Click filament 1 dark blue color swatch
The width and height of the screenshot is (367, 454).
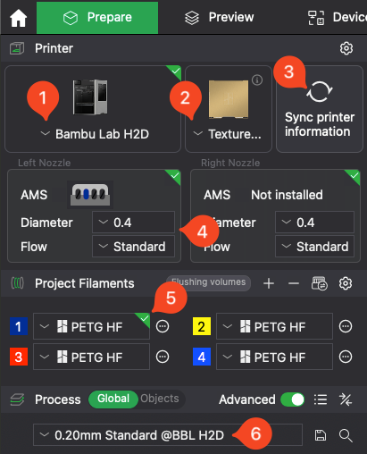point(19,326)
